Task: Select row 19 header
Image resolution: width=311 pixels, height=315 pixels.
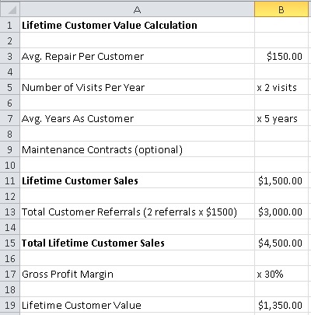Action: pos(10,305)
